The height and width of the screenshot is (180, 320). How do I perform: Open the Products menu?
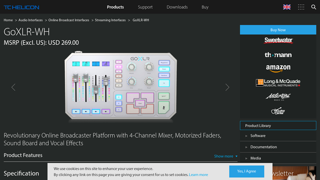point(115,7)
